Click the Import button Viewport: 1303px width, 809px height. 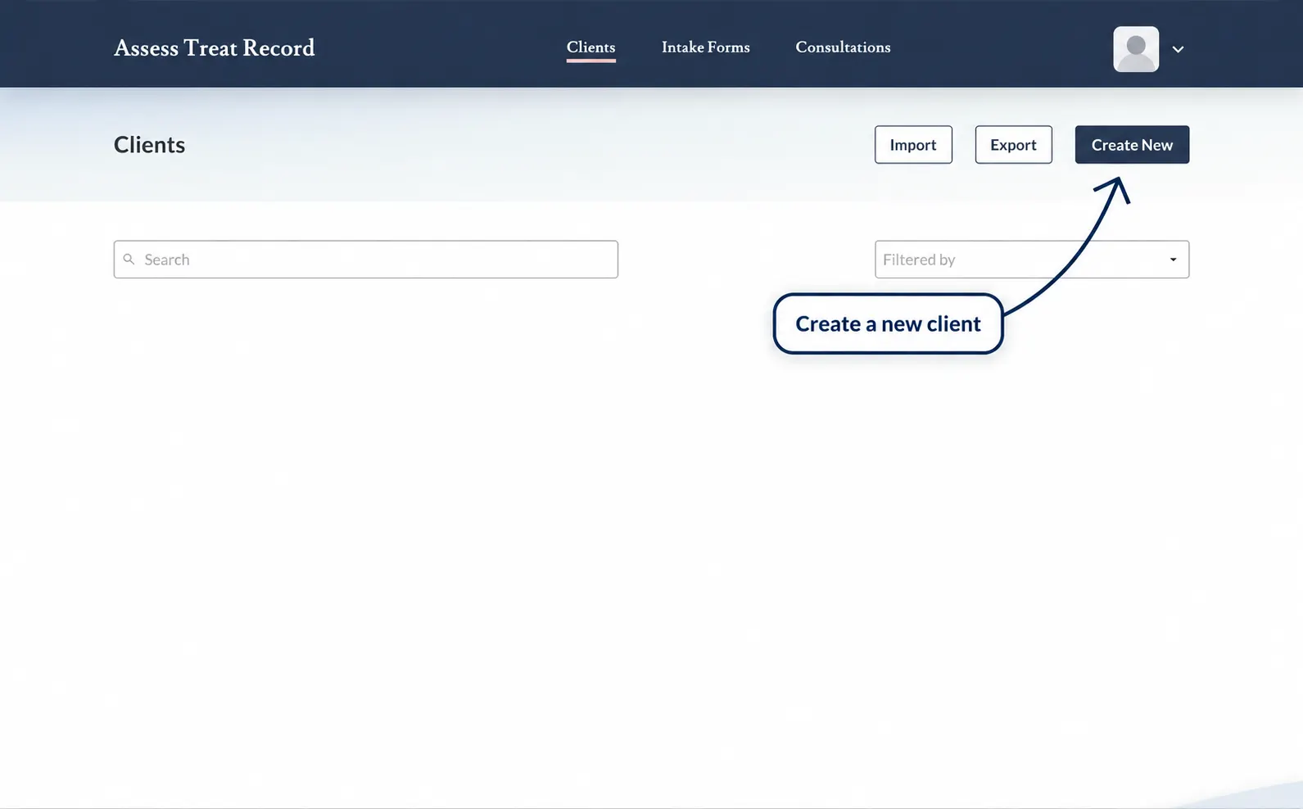(x=913, y=145)
